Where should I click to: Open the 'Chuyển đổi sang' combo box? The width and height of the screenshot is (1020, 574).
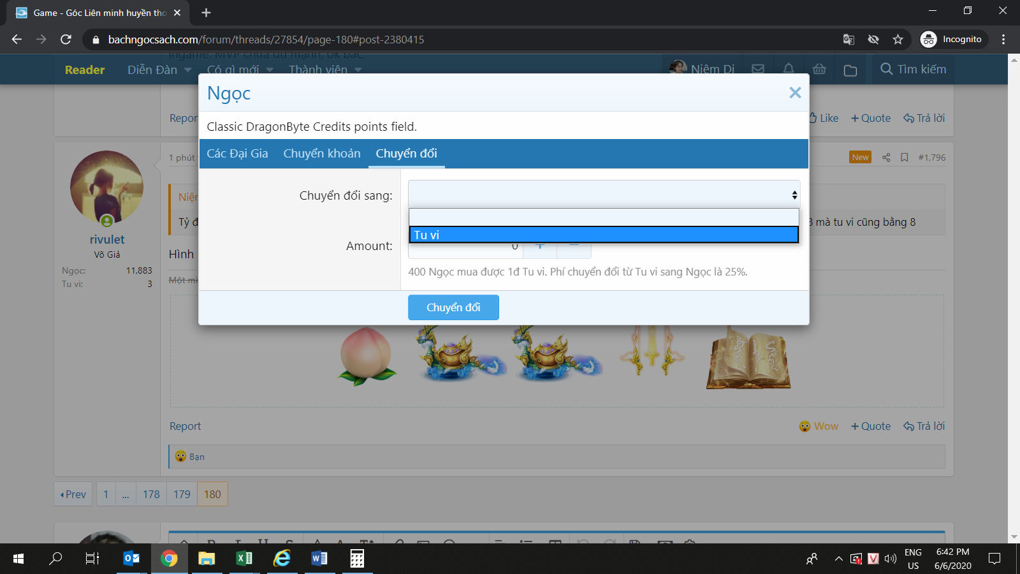coord(603,195)
